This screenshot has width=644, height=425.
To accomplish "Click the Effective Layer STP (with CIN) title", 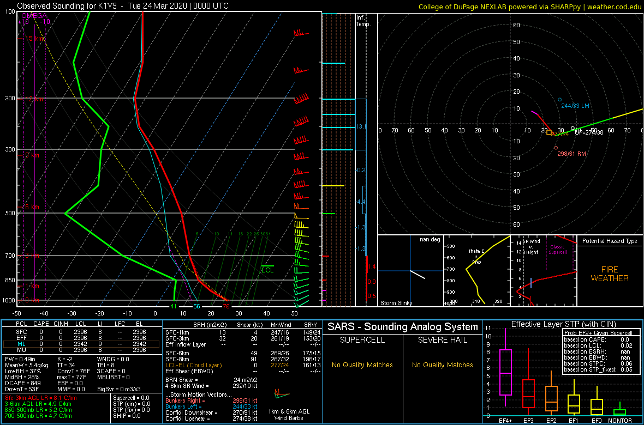I will (562, 325).
